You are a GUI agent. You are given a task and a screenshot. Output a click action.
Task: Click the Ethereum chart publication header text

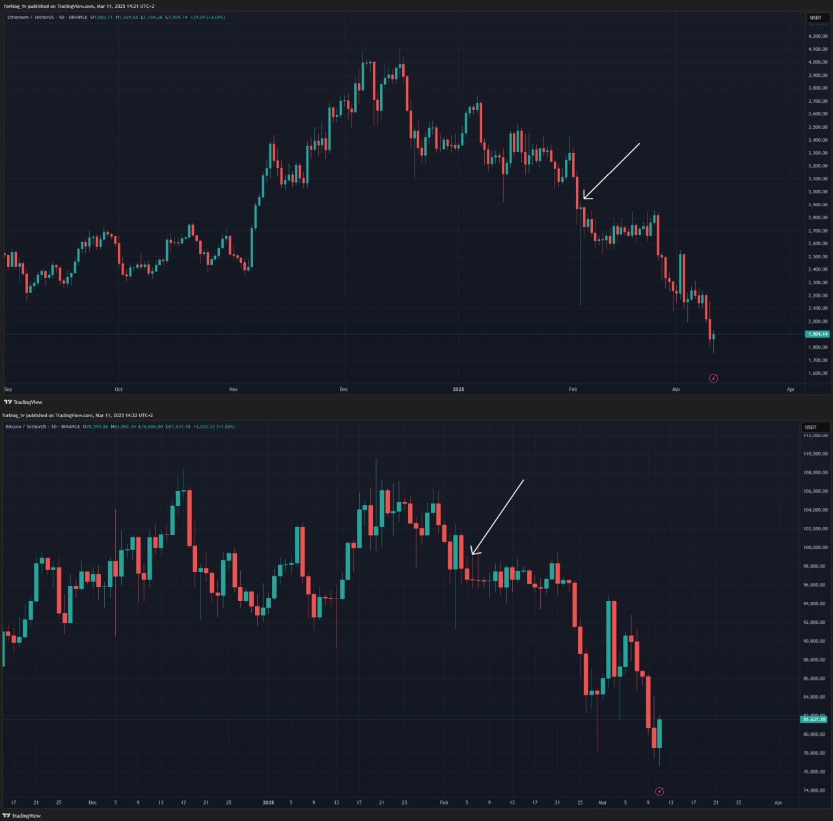point(79,6)
